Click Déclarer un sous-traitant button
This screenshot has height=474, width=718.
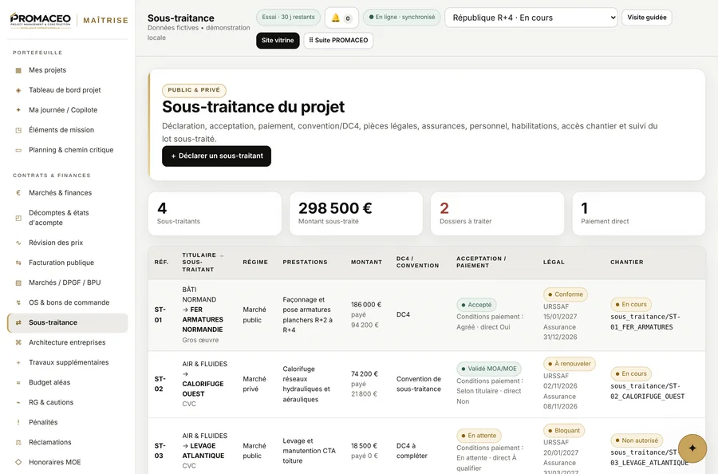click(x=216, y=156)
